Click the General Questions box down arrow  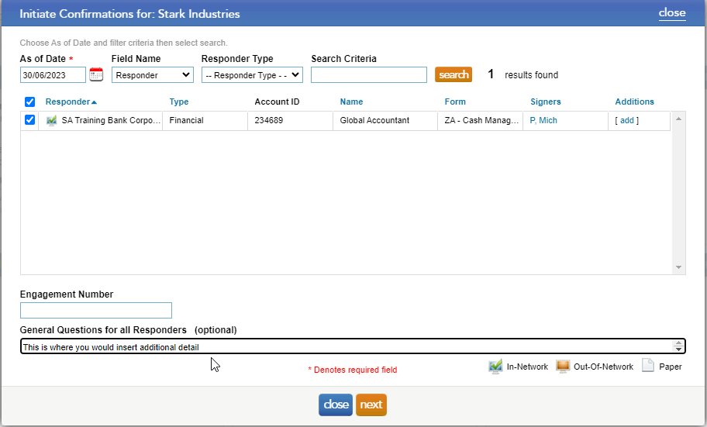click(678, 350)
